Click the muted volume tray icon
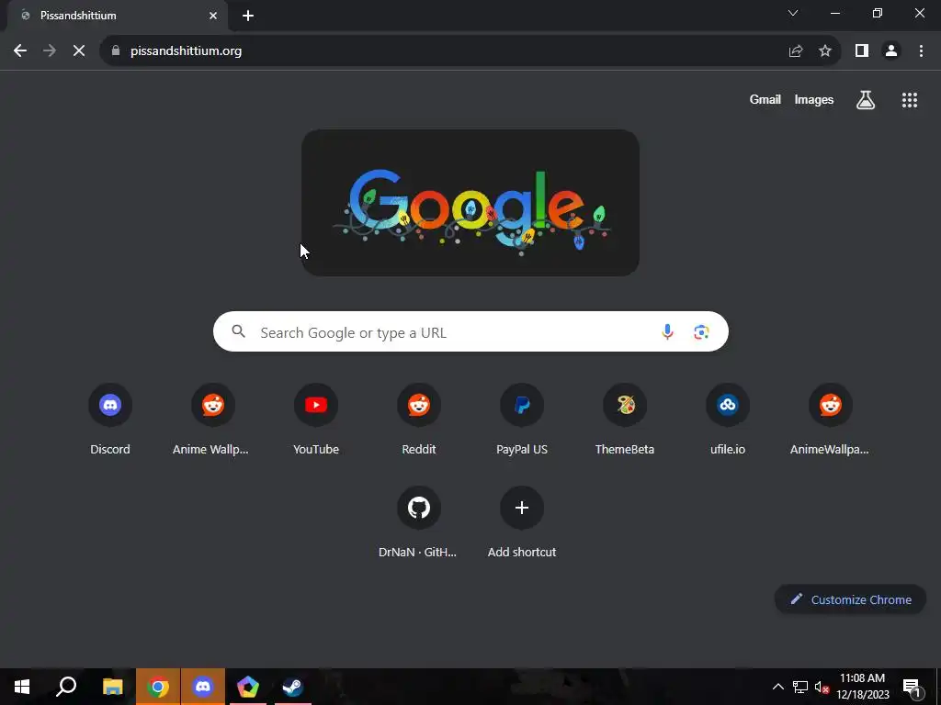 822,687
